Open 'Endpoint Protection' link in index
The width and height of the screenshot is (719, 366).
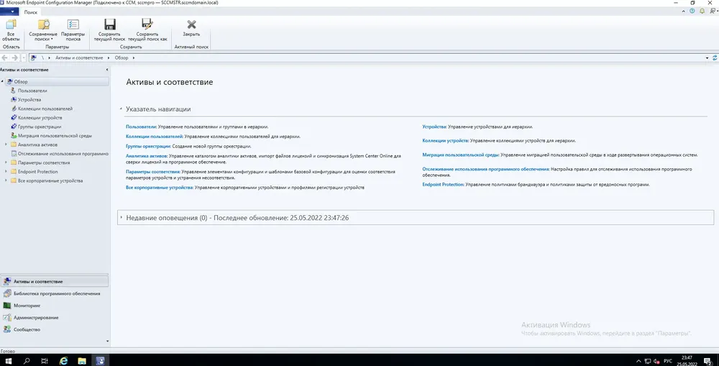click(x=444, y=184)
